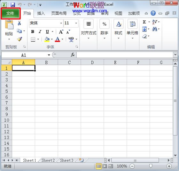This screenshot has width=179, height=171.
Task: Switch to the 加载项 ribbon tab
Action: [x=134, y=13]
